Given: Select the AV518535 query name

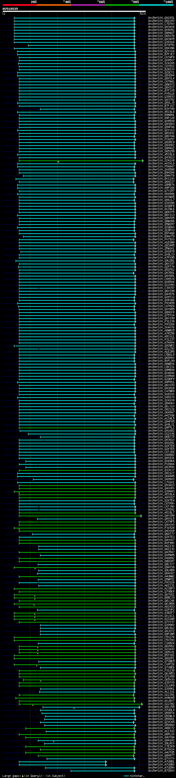Looking at the screenshot, I should point(10,9).
